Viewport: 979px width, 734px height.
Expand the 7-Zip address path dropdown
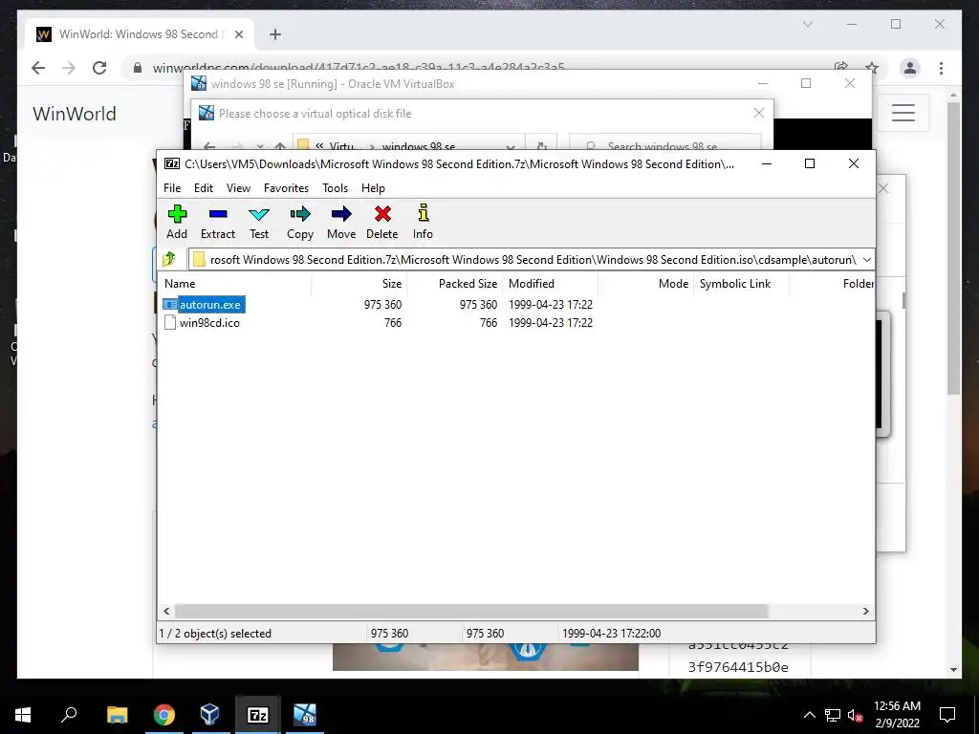click(x=866, y=260)
